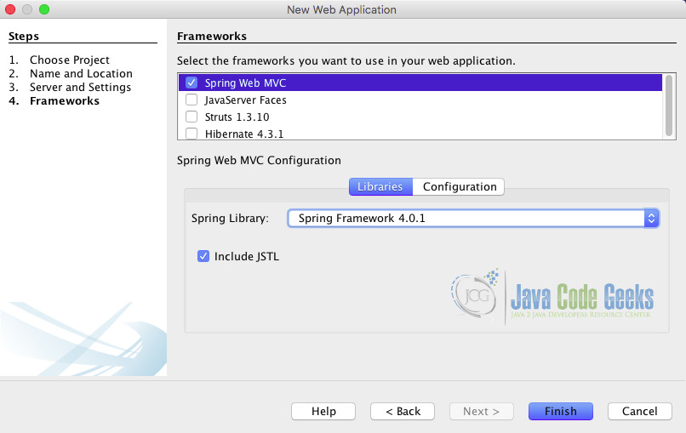Select the Hibernate 4.3.1 row text
686x433 pixels.
(x=244, y=134)
